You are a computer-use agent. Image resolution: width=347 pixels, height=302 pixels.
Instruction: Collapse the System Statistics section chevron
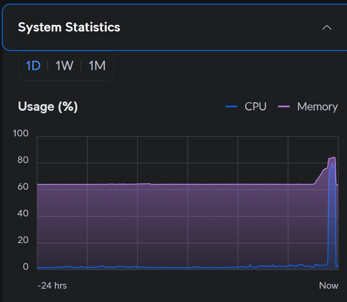(x=327, y=27)
